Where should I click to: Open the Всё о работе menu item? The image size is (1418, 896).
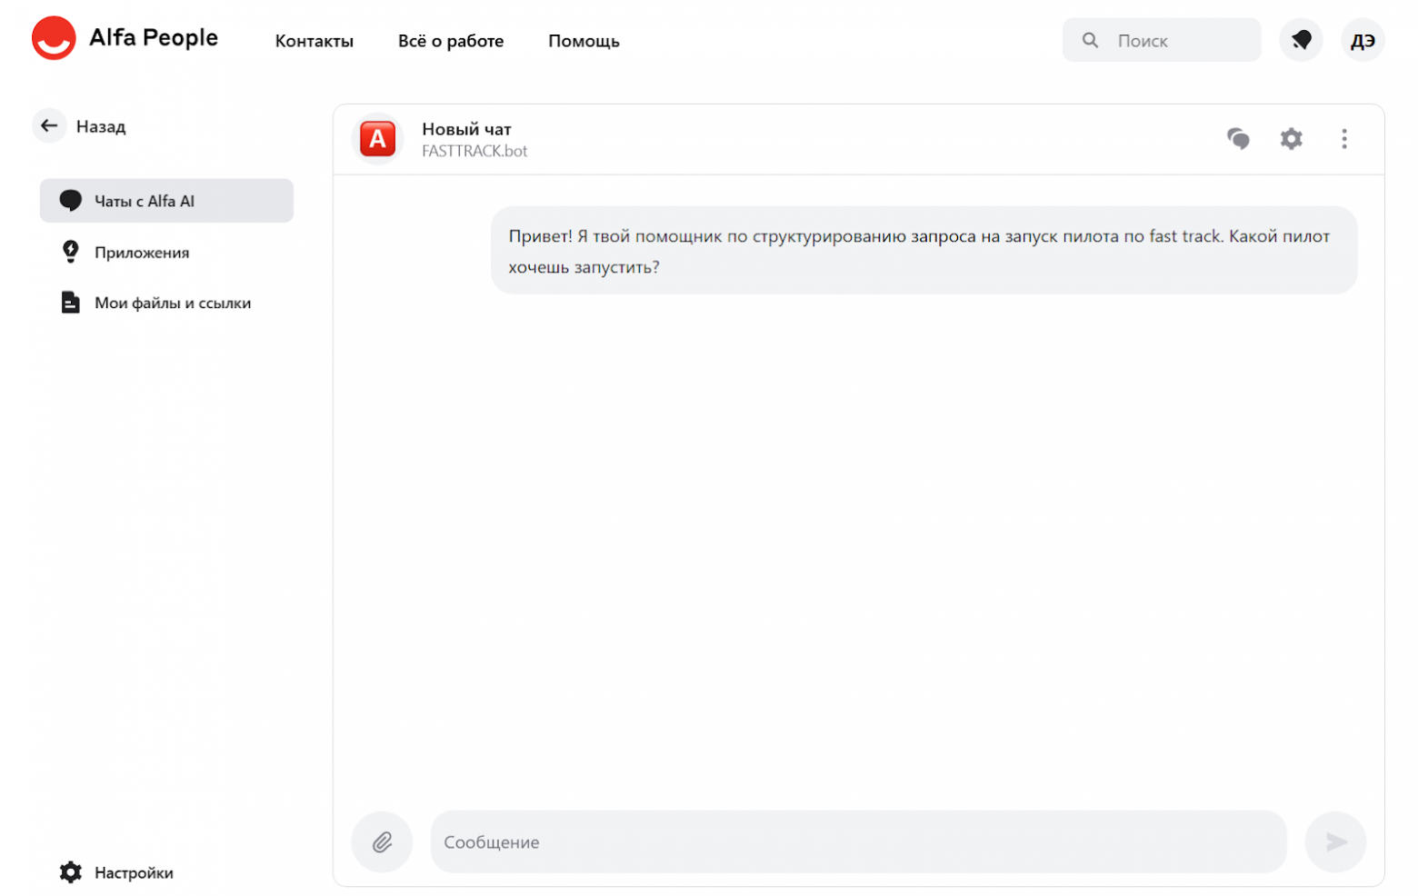click(x=451, y=41)
